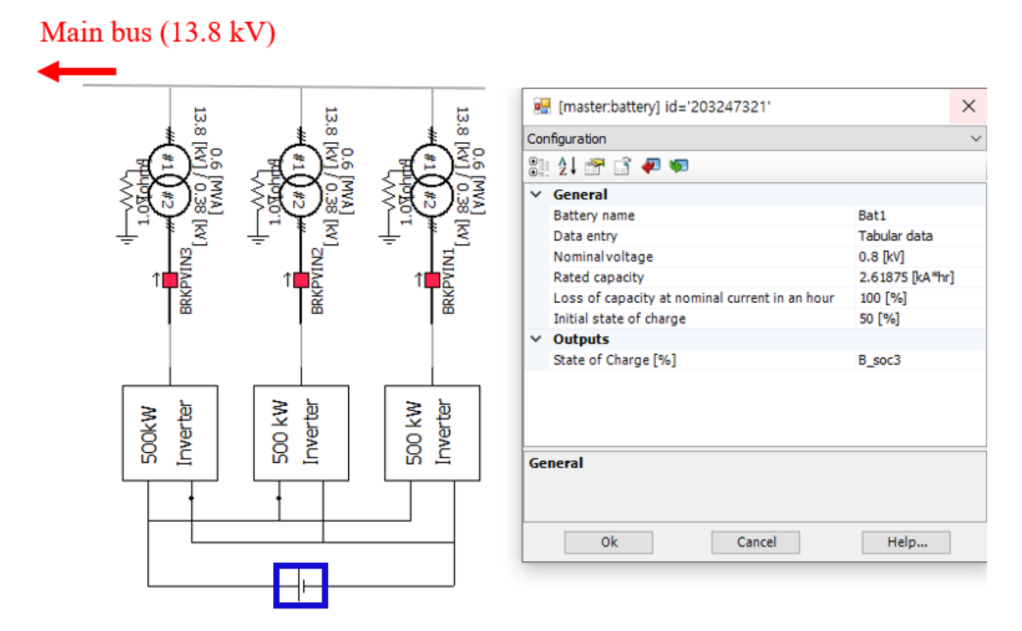Click the green right-arrow toolbar icon
This screenshot has height=631, width=1022.
pos(679,167)
